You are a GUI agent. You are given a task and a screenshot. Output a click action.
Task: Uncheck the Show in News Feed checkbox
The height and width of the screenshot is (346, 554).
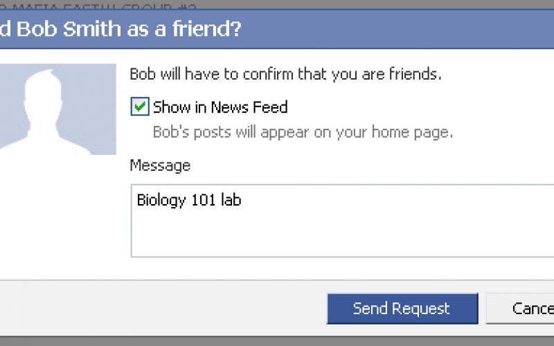tap(140, 107)
